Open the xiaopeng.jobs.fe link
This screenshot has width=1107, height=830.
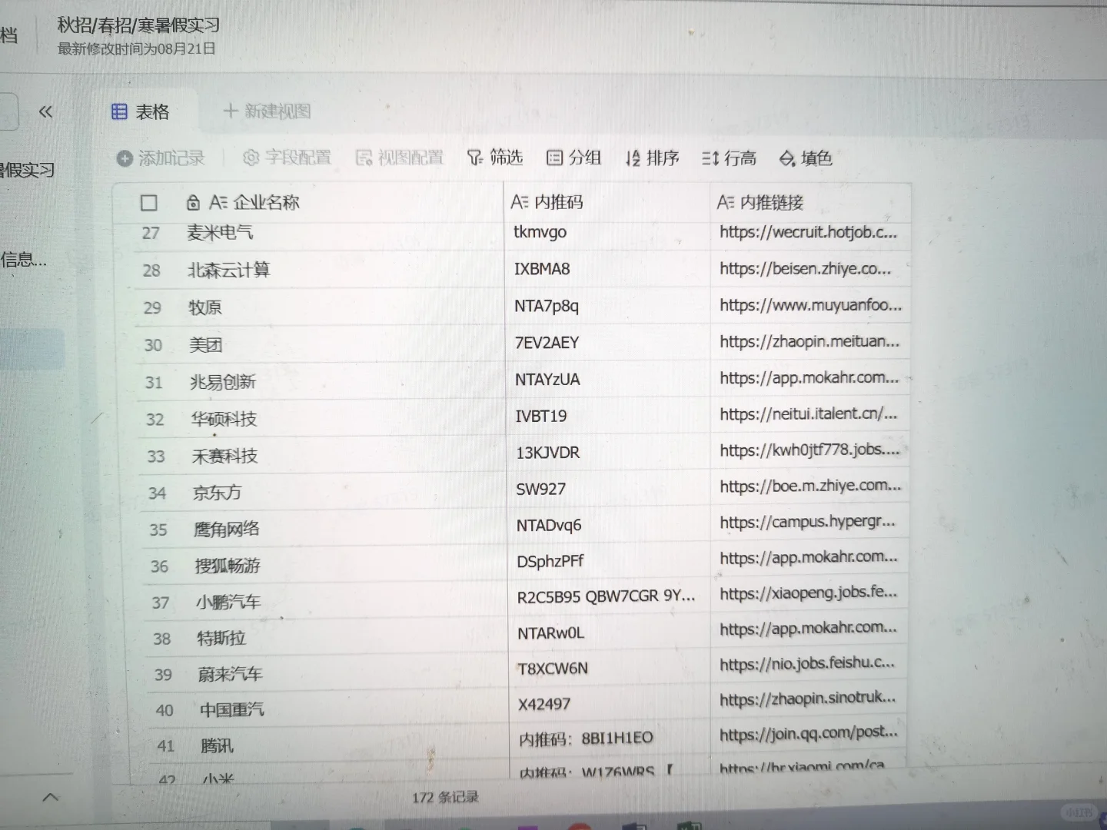click(x=808, y=593)
